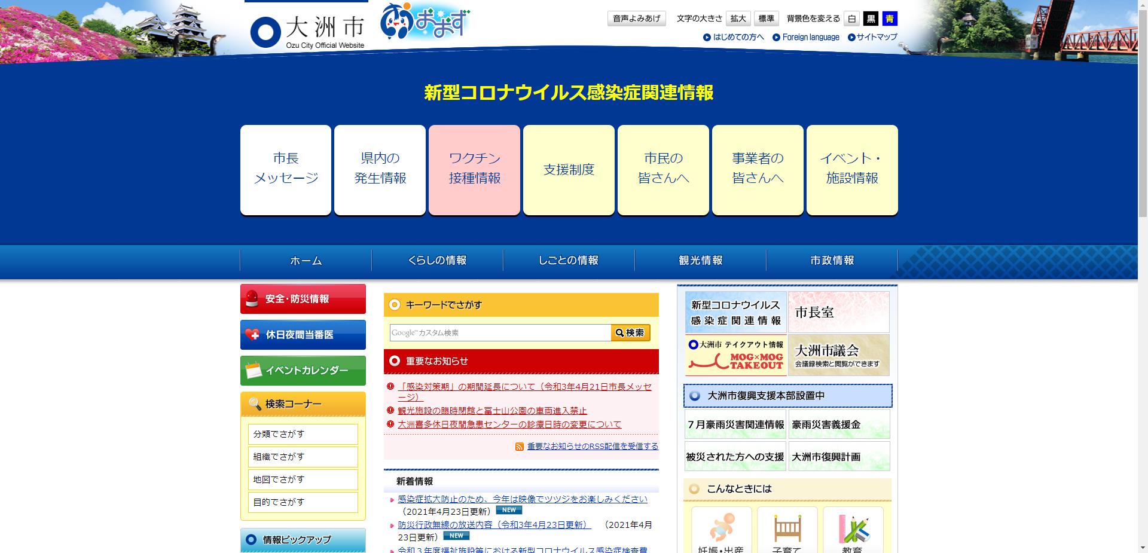The height and width of the screenshot is (553, 1148).
Task: Select the 妊娠・出産 baby icon
Action: [722, 528]
